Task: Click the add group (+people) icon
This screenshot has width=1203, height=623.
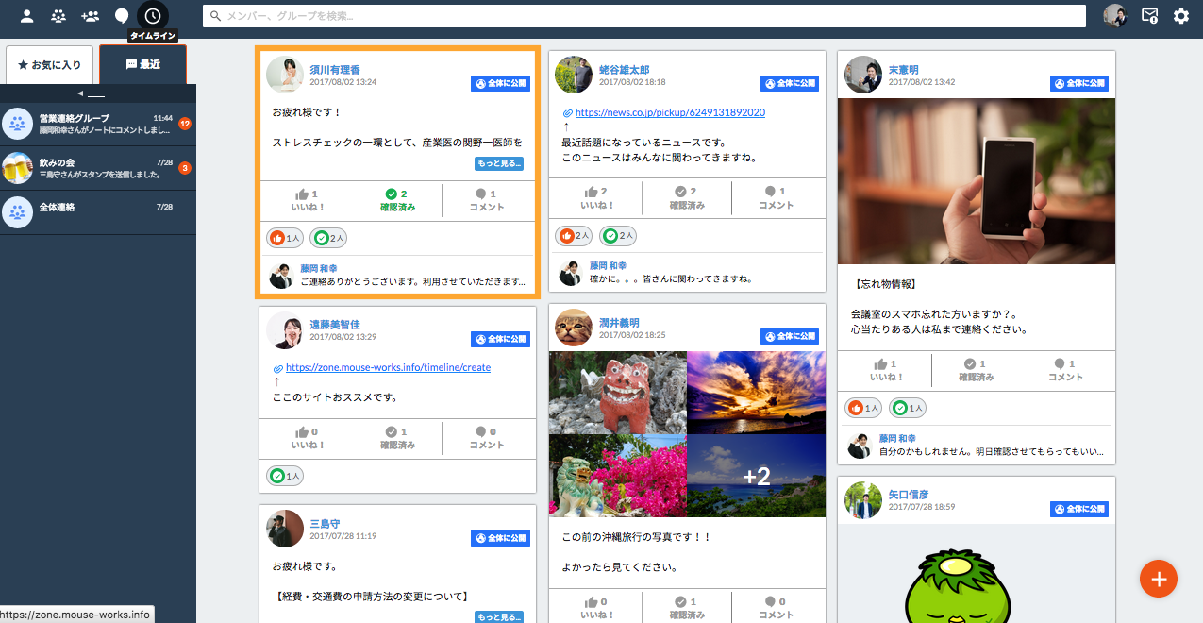Action: 91,15
